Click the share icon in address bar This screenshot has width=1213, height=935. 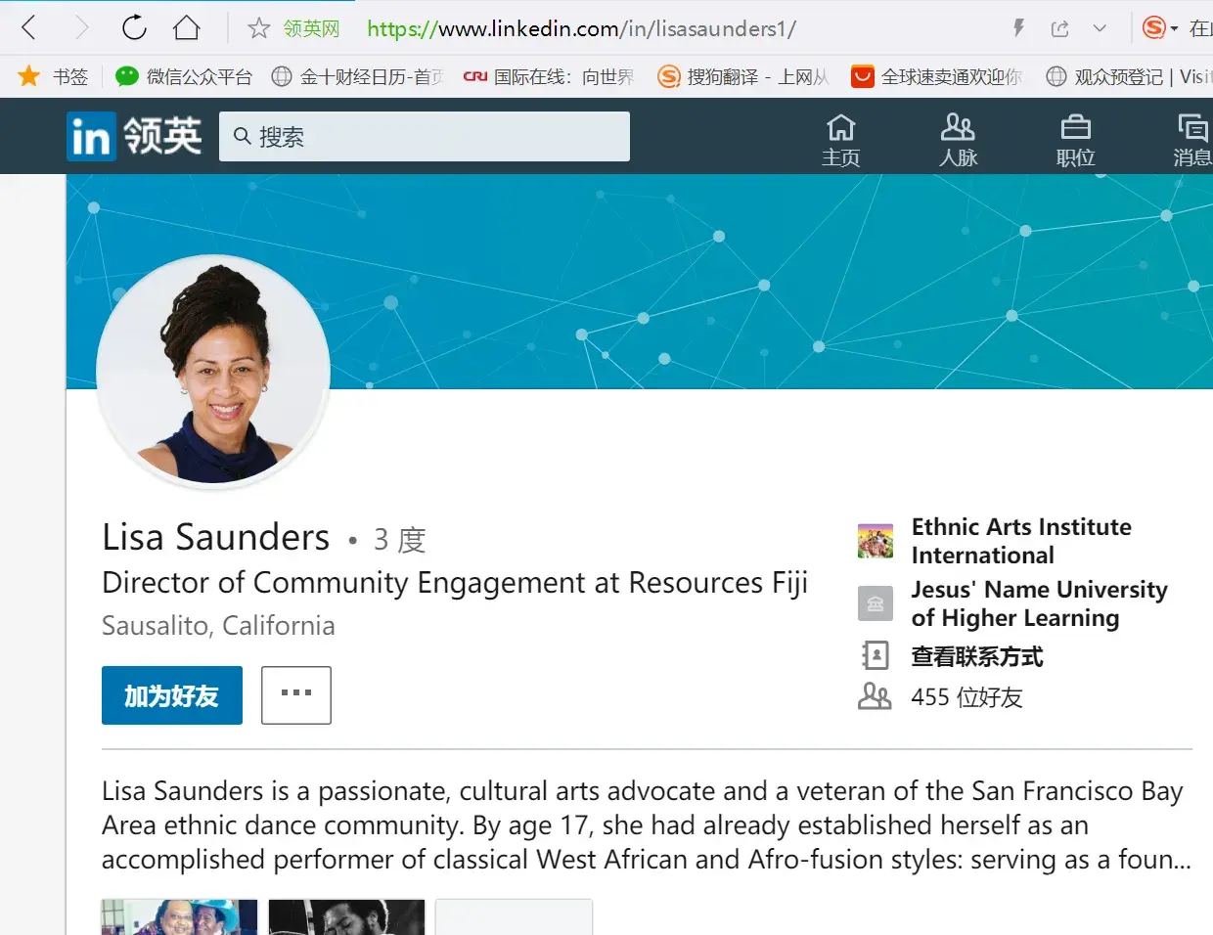pyautogui.click(x=1059, y=28)
